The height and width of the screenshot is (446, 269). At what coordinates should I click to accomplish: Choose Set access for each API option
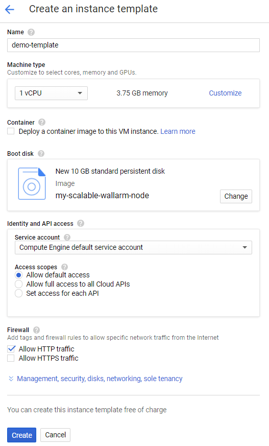tap(18, 293)
